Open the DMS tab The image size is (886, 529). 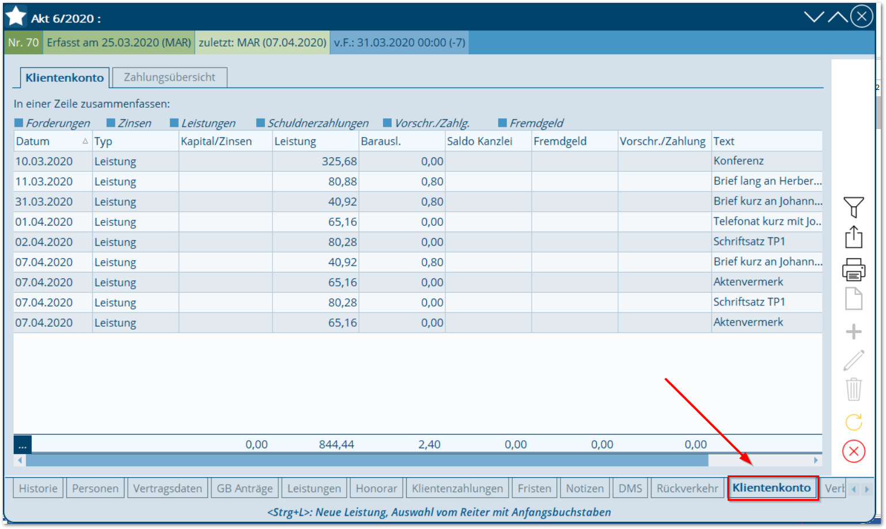pyautogui.click(x=630, y=489)
